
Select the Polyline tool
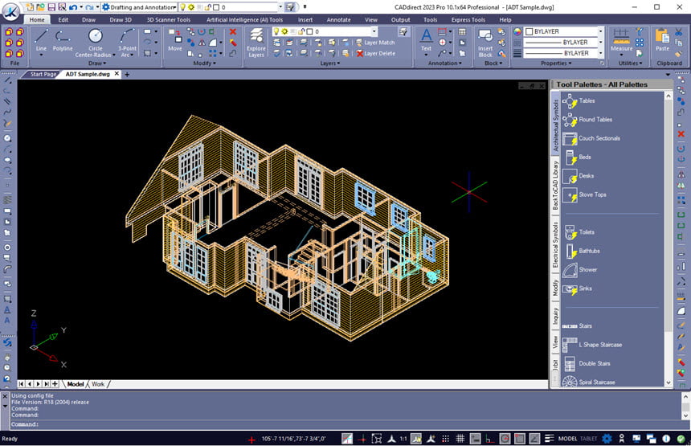pos(63,40)
